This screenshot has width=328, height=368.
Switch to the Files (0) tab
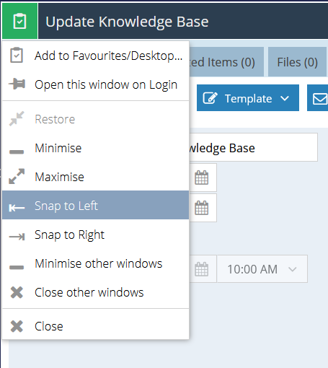click(297, 62)
